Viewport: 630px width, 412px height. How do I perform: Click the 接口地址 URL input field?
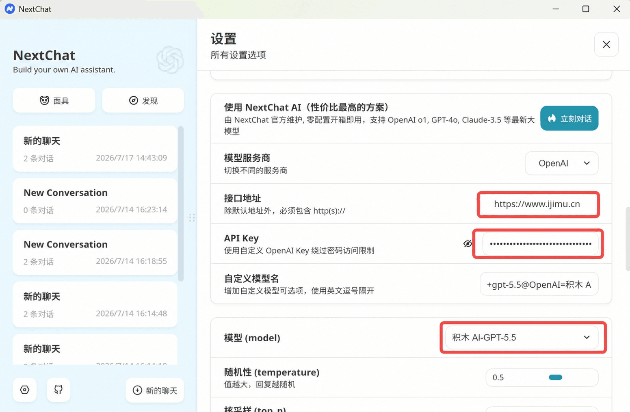pos(538,204)
